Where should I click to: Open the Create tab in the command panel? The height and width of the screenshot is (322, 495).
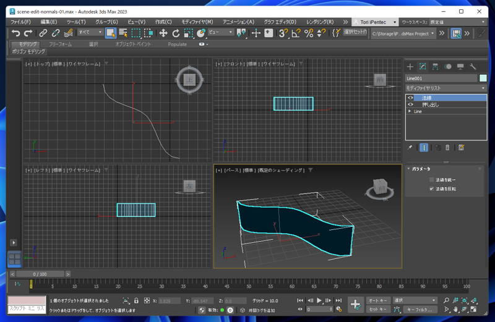point(410,67)
